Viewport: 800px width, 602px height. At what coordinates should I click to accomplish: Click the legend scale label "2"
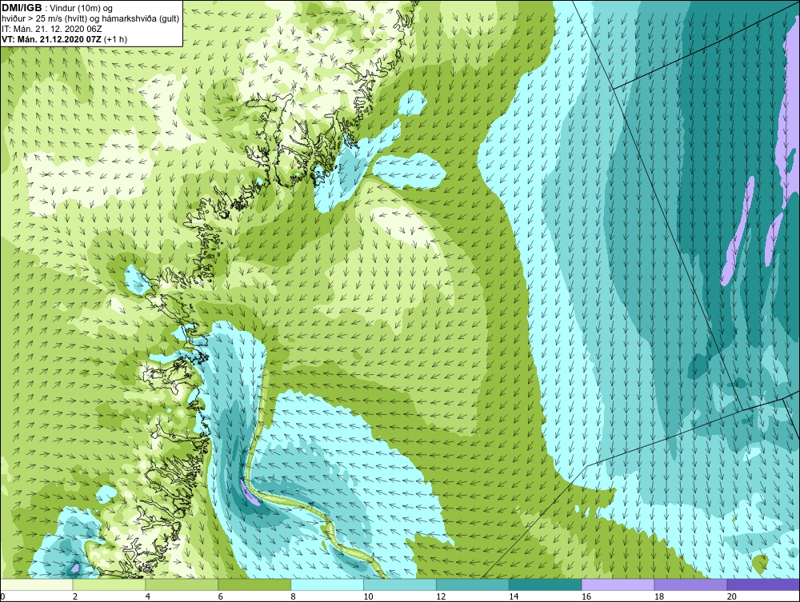pyautogui.click(x=75, y=596)
